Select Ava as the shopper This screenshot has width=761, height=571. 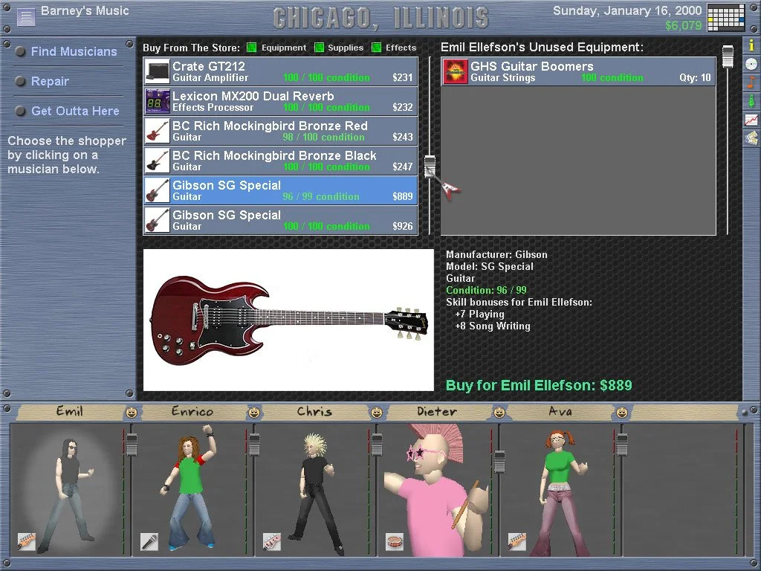click(560, 491)
